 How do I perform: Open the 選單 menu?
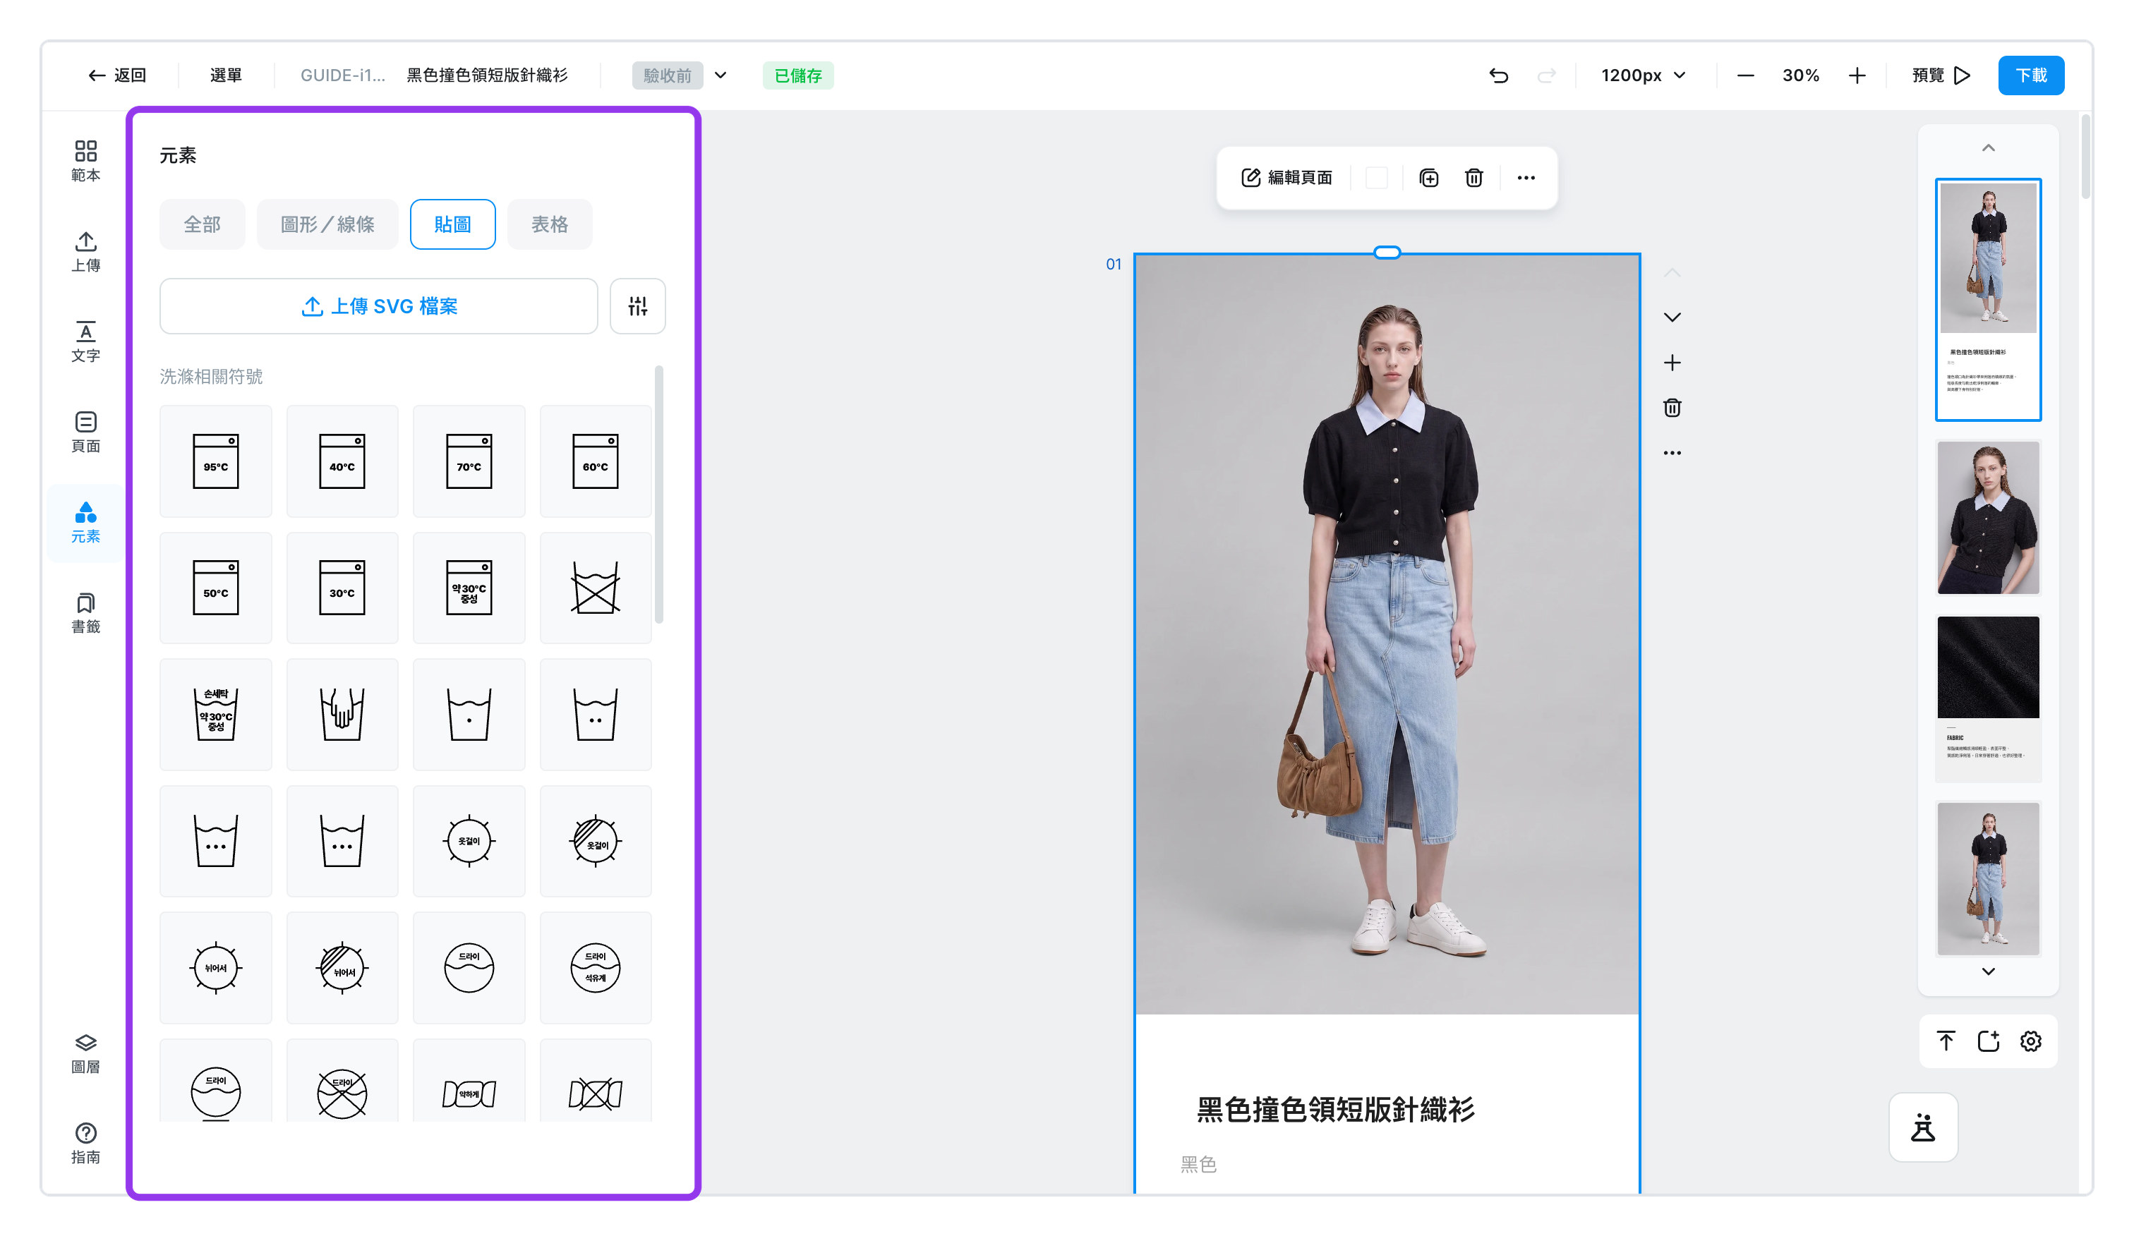[x=226, y=75]
